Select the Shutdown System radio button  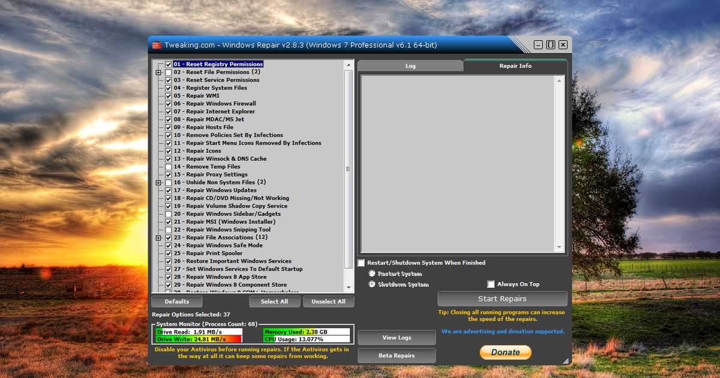tap(372, 284)
